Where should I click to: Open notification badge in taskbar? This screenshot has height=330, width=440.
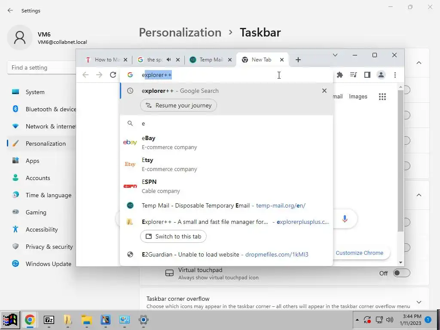click(428, 320)
